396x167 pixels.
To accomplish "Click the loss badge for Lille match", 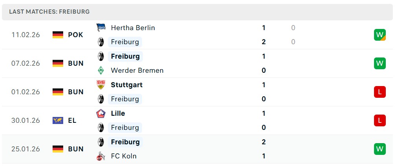I will [x=380, y=120].
